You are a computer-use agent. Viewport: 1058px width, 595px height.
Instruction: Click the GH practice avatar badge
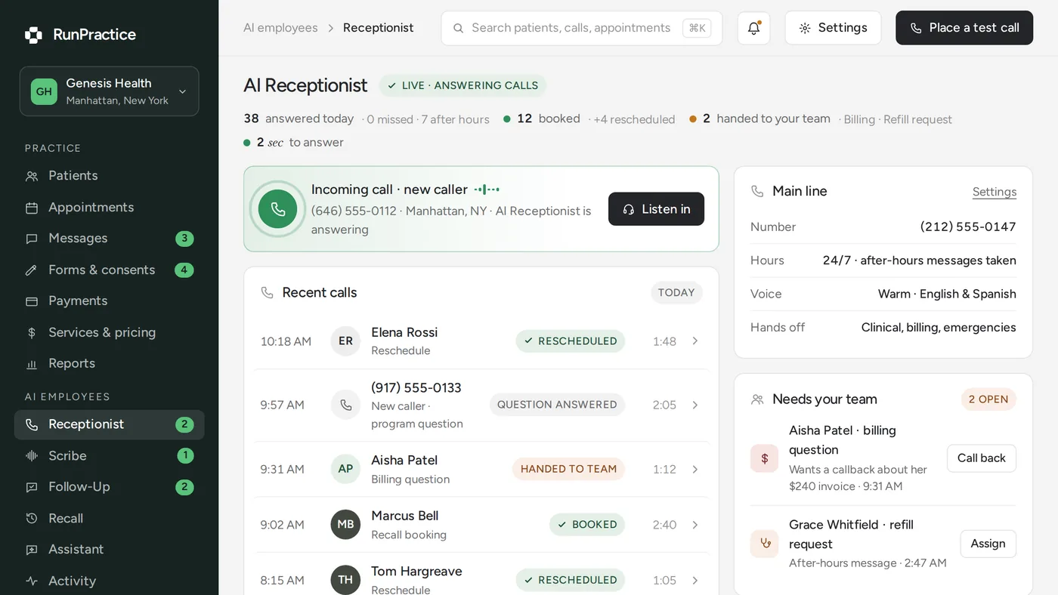[44, 91]
